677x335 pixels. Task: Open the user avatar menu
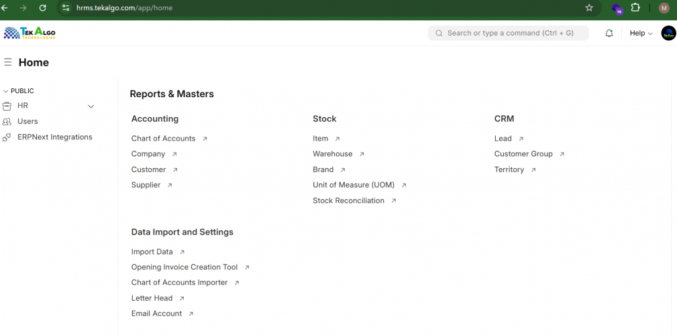668,33
